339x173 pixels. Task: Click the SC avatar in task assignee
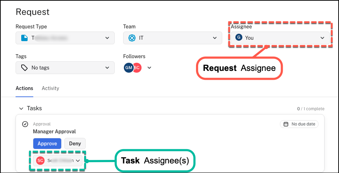click(x=40, y=161)
